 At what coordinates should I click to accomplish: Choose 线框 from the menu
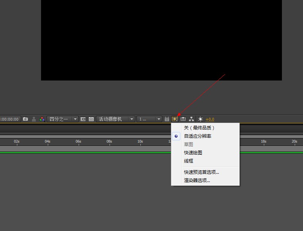click(x=205, y=161)
